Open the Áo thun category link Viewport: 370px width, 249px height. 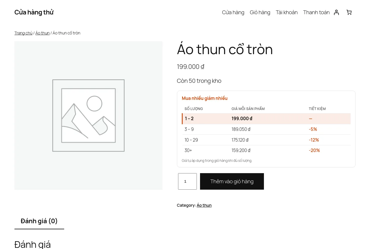(204, 205)
